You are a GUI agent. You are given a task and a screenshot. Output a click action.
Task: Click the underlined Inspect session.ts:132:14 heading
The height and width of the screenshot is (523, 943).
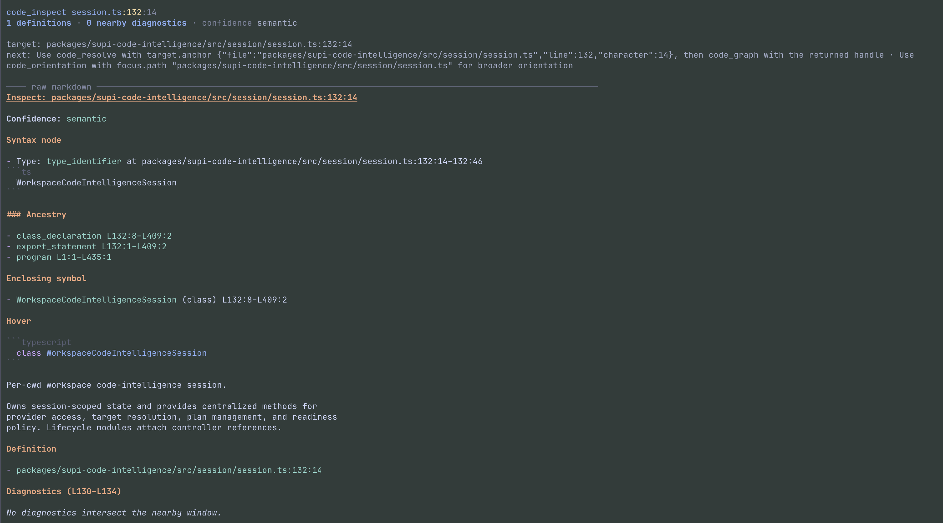point(182,98)
